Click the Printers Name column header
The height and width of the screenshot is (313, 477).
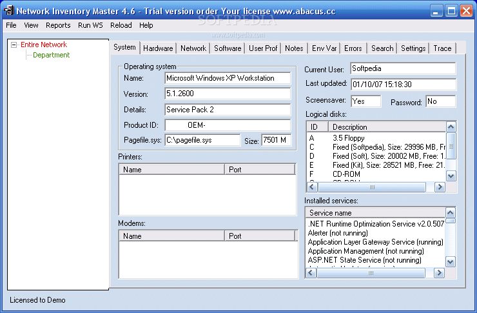[x=171, y=170]
